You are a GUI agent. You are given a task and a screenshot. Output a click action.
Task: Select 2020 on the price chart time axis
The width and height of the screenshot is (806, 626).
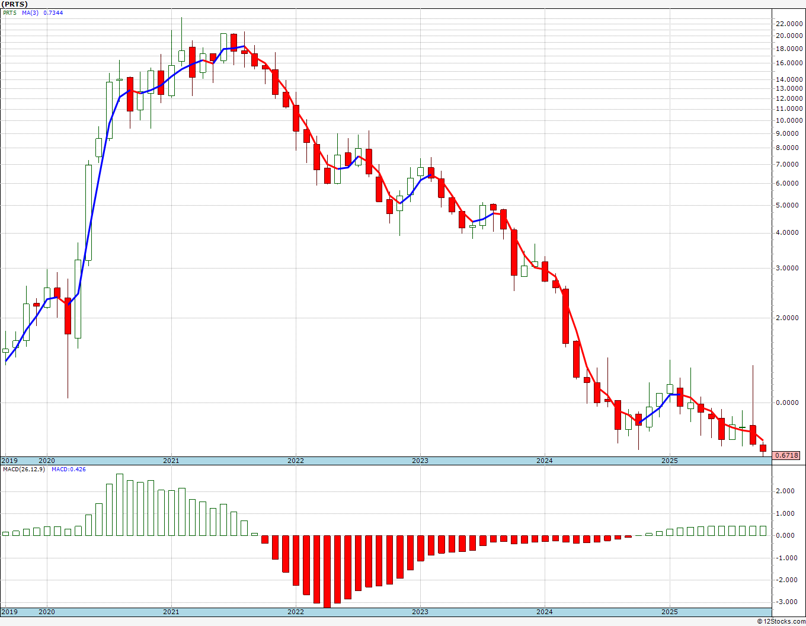pyautogui.click(x=46, y=461)
